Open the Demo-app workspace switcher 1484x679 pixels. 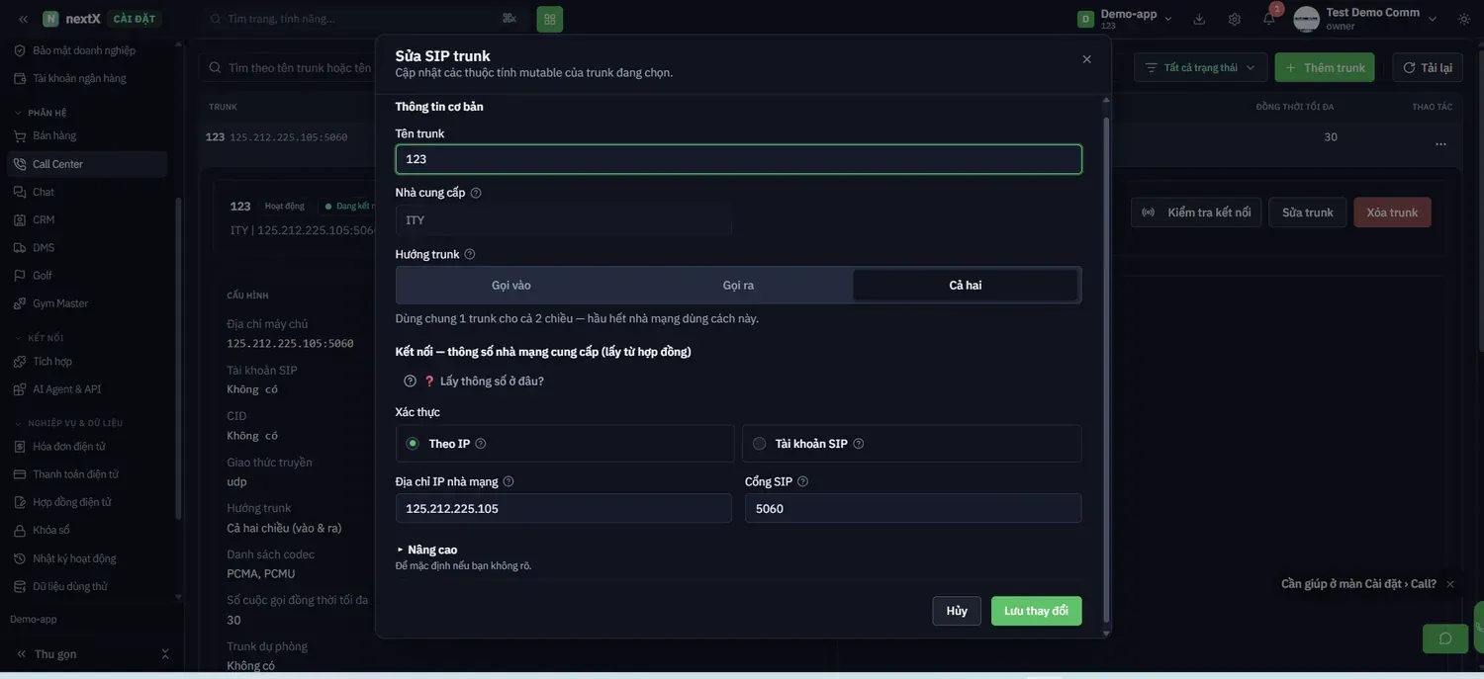1125,19
